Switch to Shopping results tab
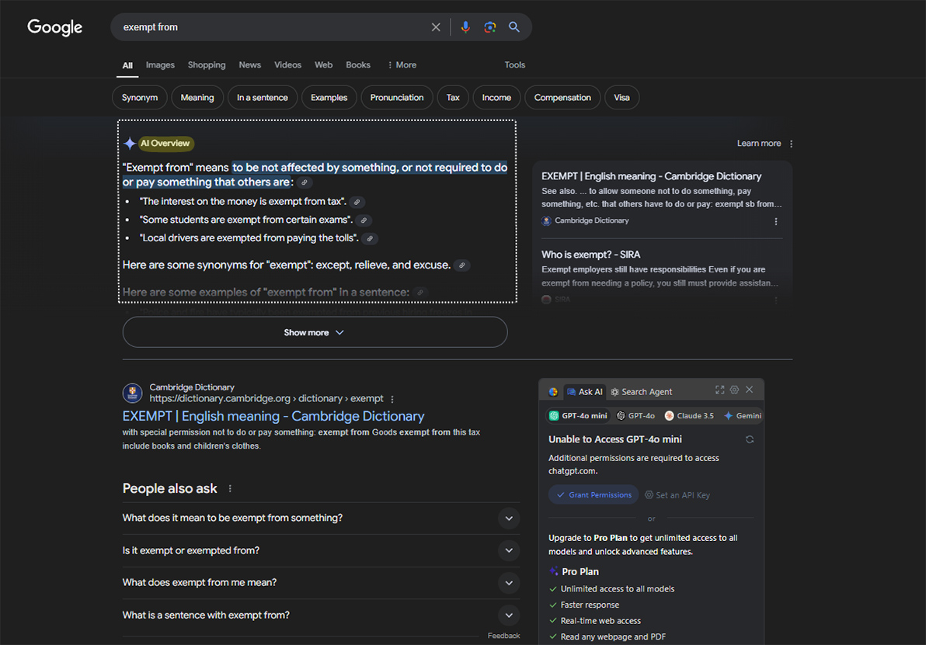Screen dimensions: 926x645 (x=207, y=65)
